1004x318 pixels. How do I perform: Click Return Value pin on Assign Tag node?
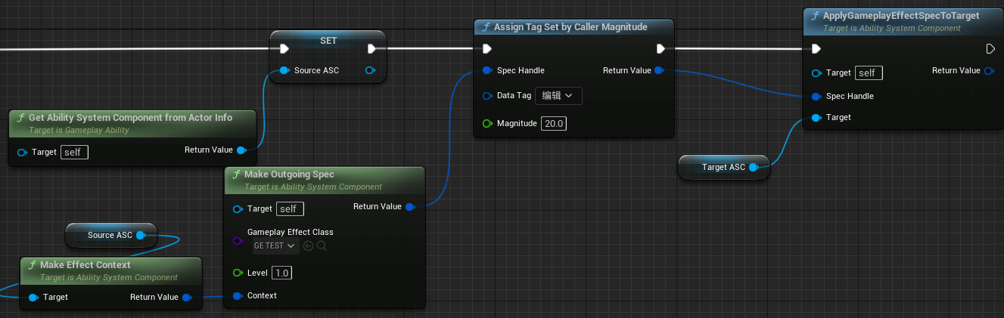pyautogui.click(x=659, y=70)
